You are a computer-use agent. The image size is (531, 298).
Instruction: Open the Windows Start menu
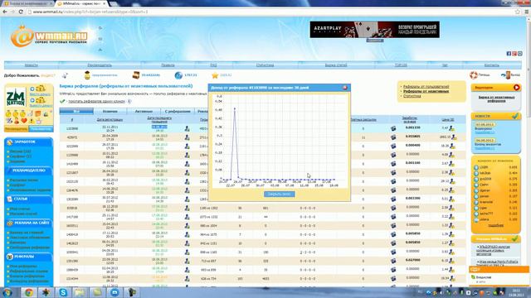click(7, 292)
